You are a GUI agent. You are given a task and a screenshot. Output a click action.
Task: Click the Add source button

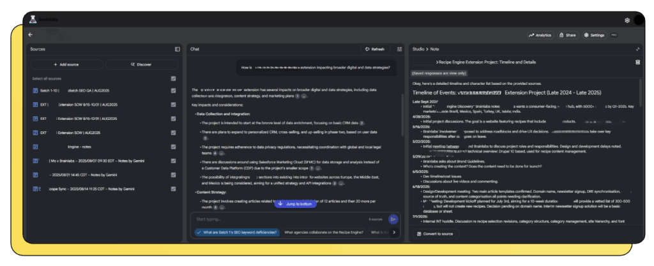pos(66,64)
